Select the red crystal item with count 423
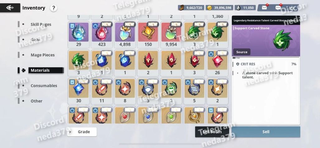Screen dimensions: 320x148 101,35
